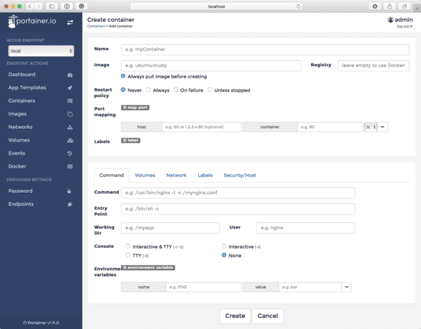This screenshot has width=421, height=329.
Task: Open the port protocol selector next to container port
Action: pyautogui.click(x=372, y=127)
